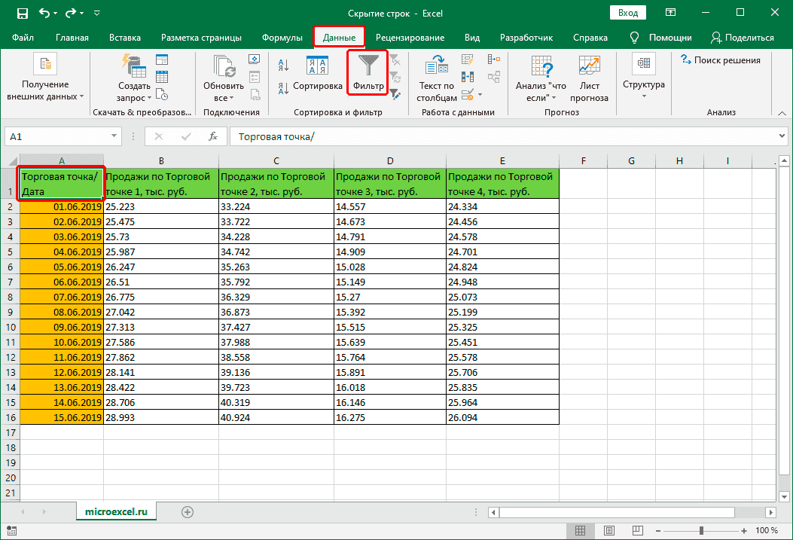The height and width of the screenshot is (540, 793).
Task: Select the microexcel.ru sheet tab
Action: click(116, 510)
